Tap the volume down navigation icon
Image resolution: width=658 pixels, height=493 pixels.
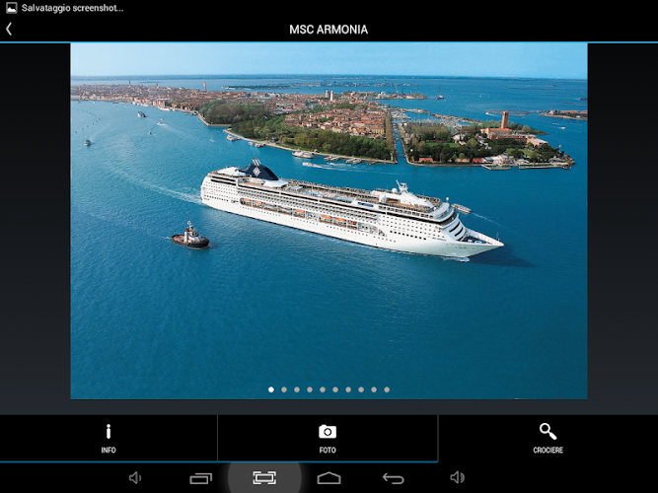pos(135,477)
